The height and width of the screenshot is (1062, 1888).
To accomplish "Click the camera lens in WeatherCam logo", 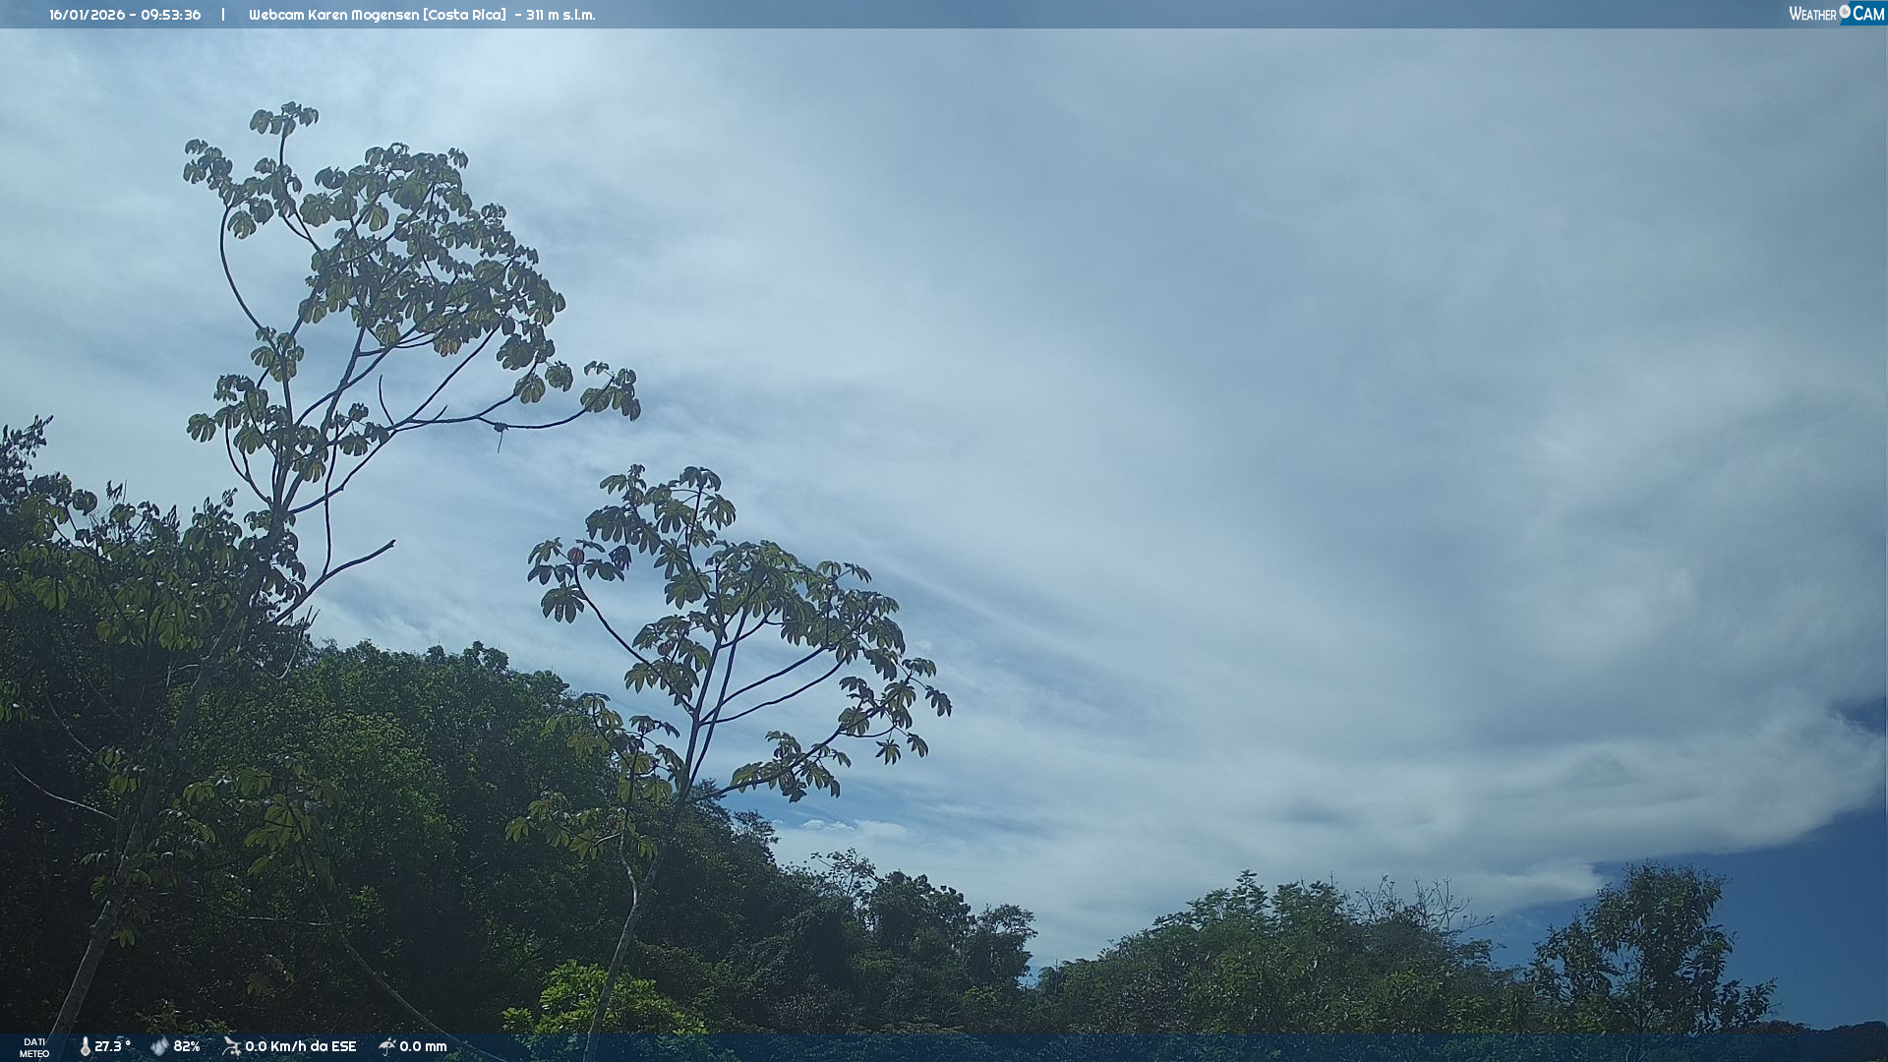I will point(1845,12).
